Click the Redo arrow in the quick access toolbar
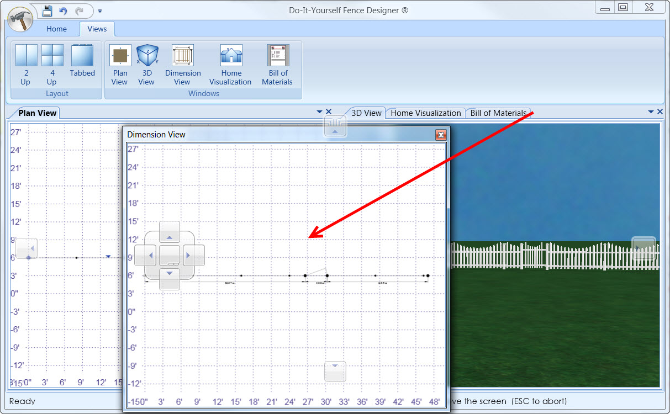 80,10
